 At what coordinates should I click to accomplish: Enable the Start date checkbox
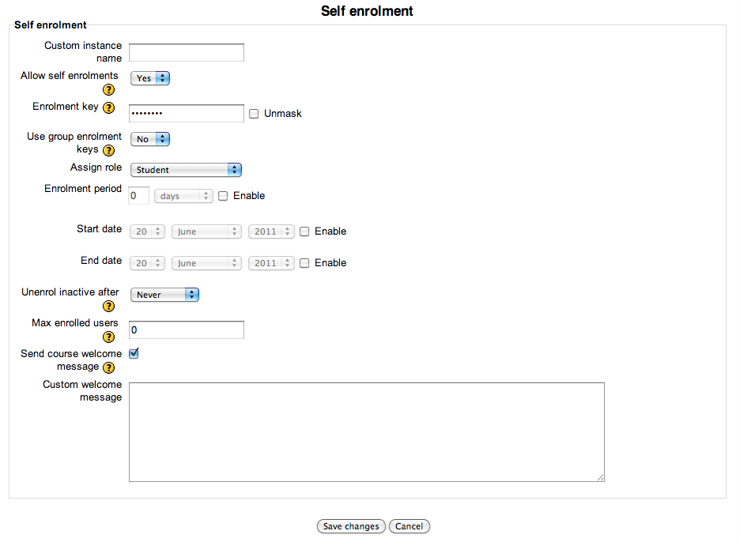pyautogui.click(x=304, y=231)
